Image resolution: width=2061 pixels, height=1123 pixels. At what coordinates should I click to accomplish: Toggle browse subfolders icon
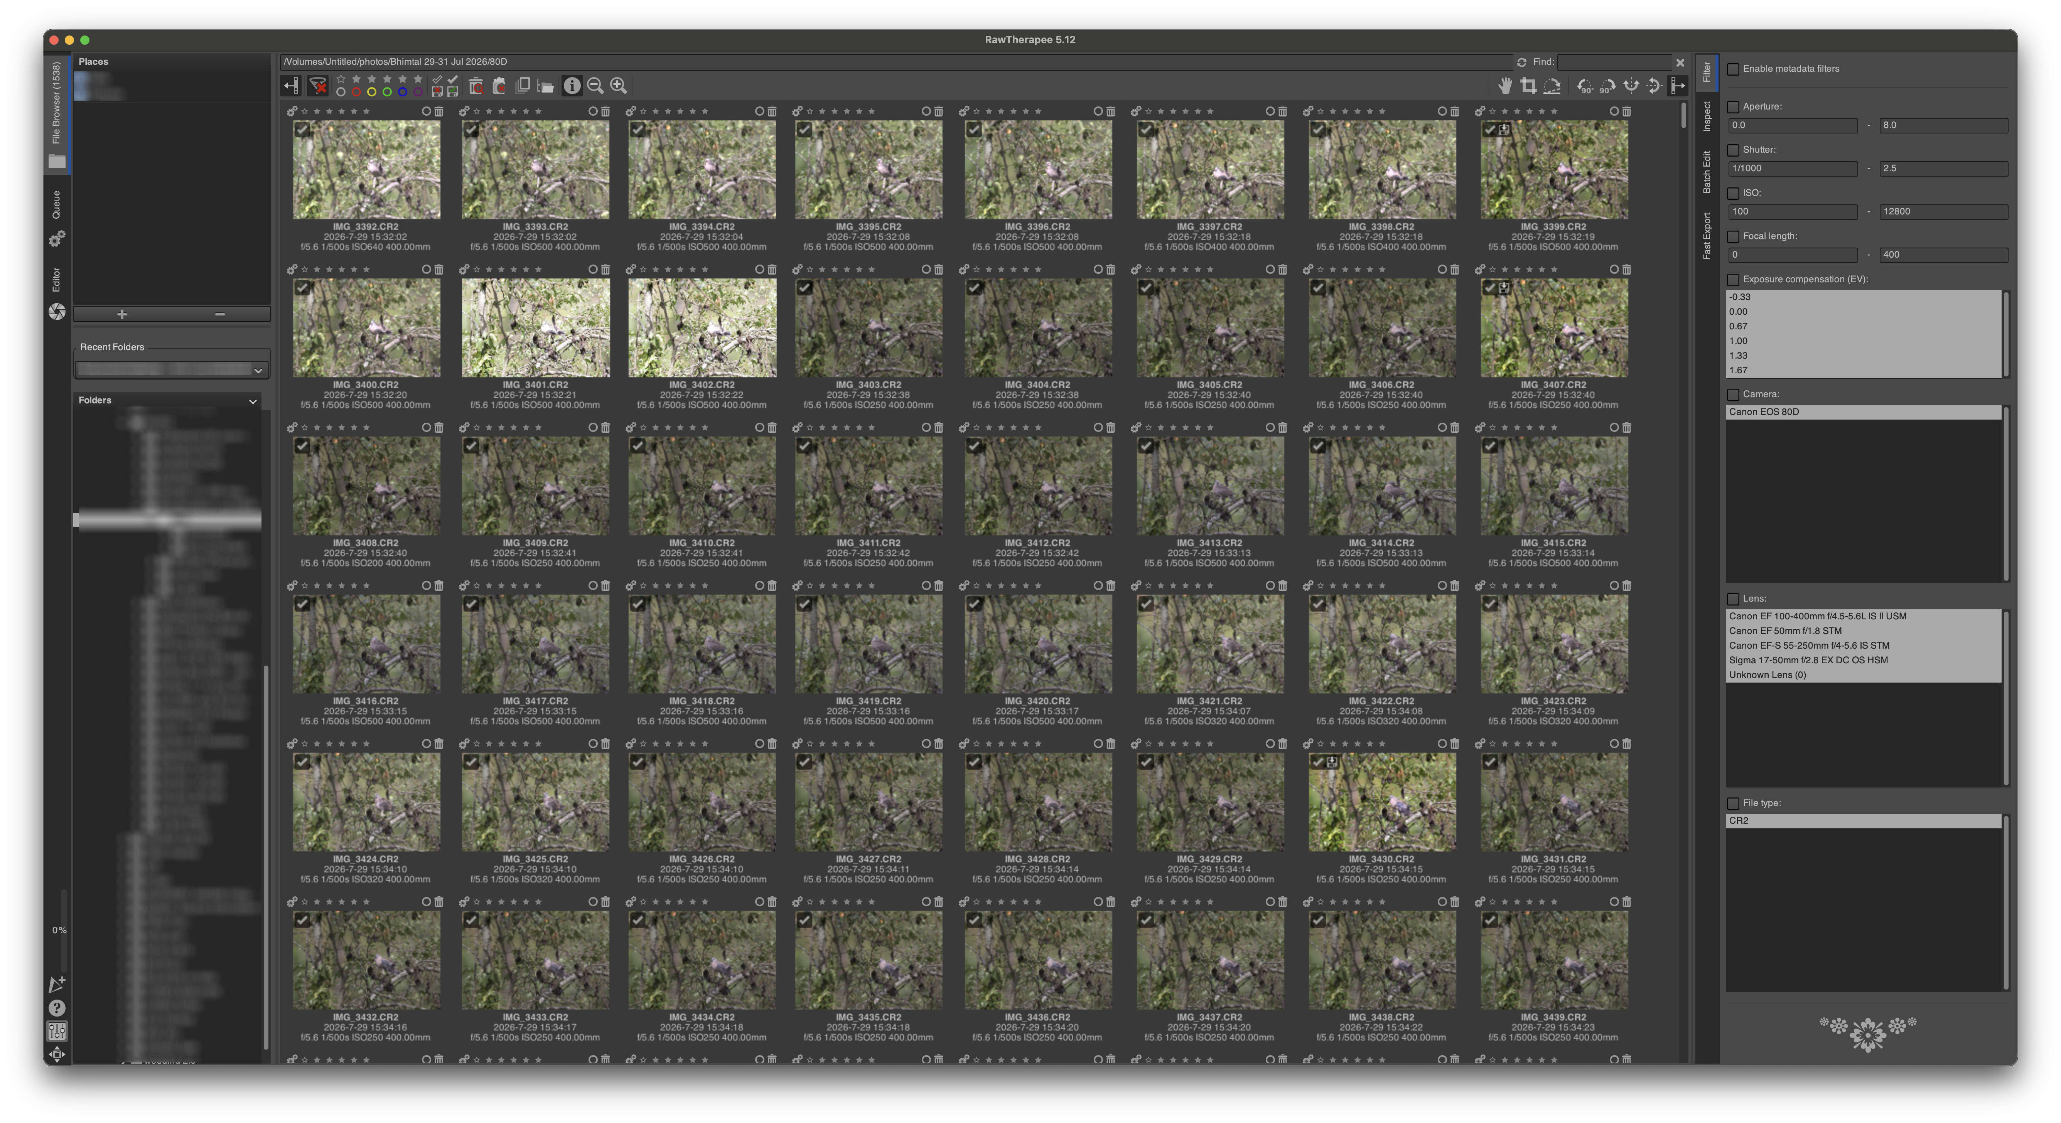click(x=546, y=86)
